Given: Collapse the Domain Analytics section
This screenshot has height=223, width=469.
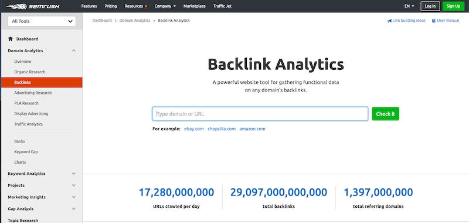Looking at the screenshot, I should [74, 51].
